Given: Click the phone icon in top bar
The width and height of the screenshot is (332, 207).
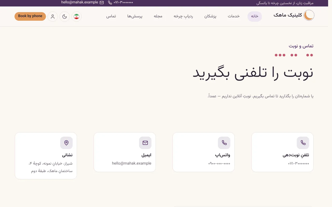Looking at the screenshot, I should tap(110, 2).
